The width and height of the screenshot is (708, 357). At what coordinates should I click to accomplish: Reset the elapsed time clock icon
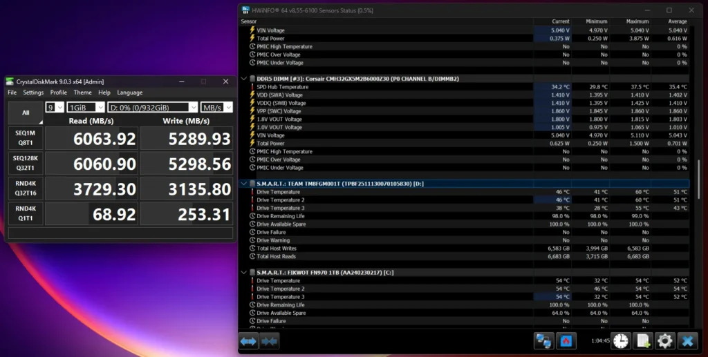[x=621, y=341]
